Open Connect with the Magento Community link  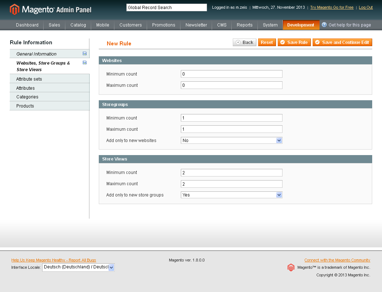tap(337, 260)
